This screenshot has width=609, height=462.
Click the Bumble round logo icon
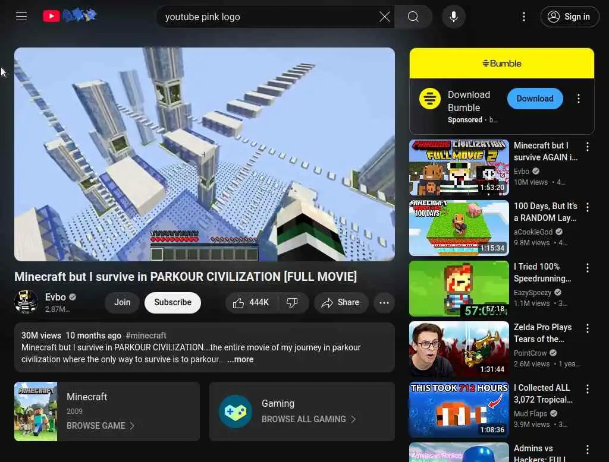point(430,99)
